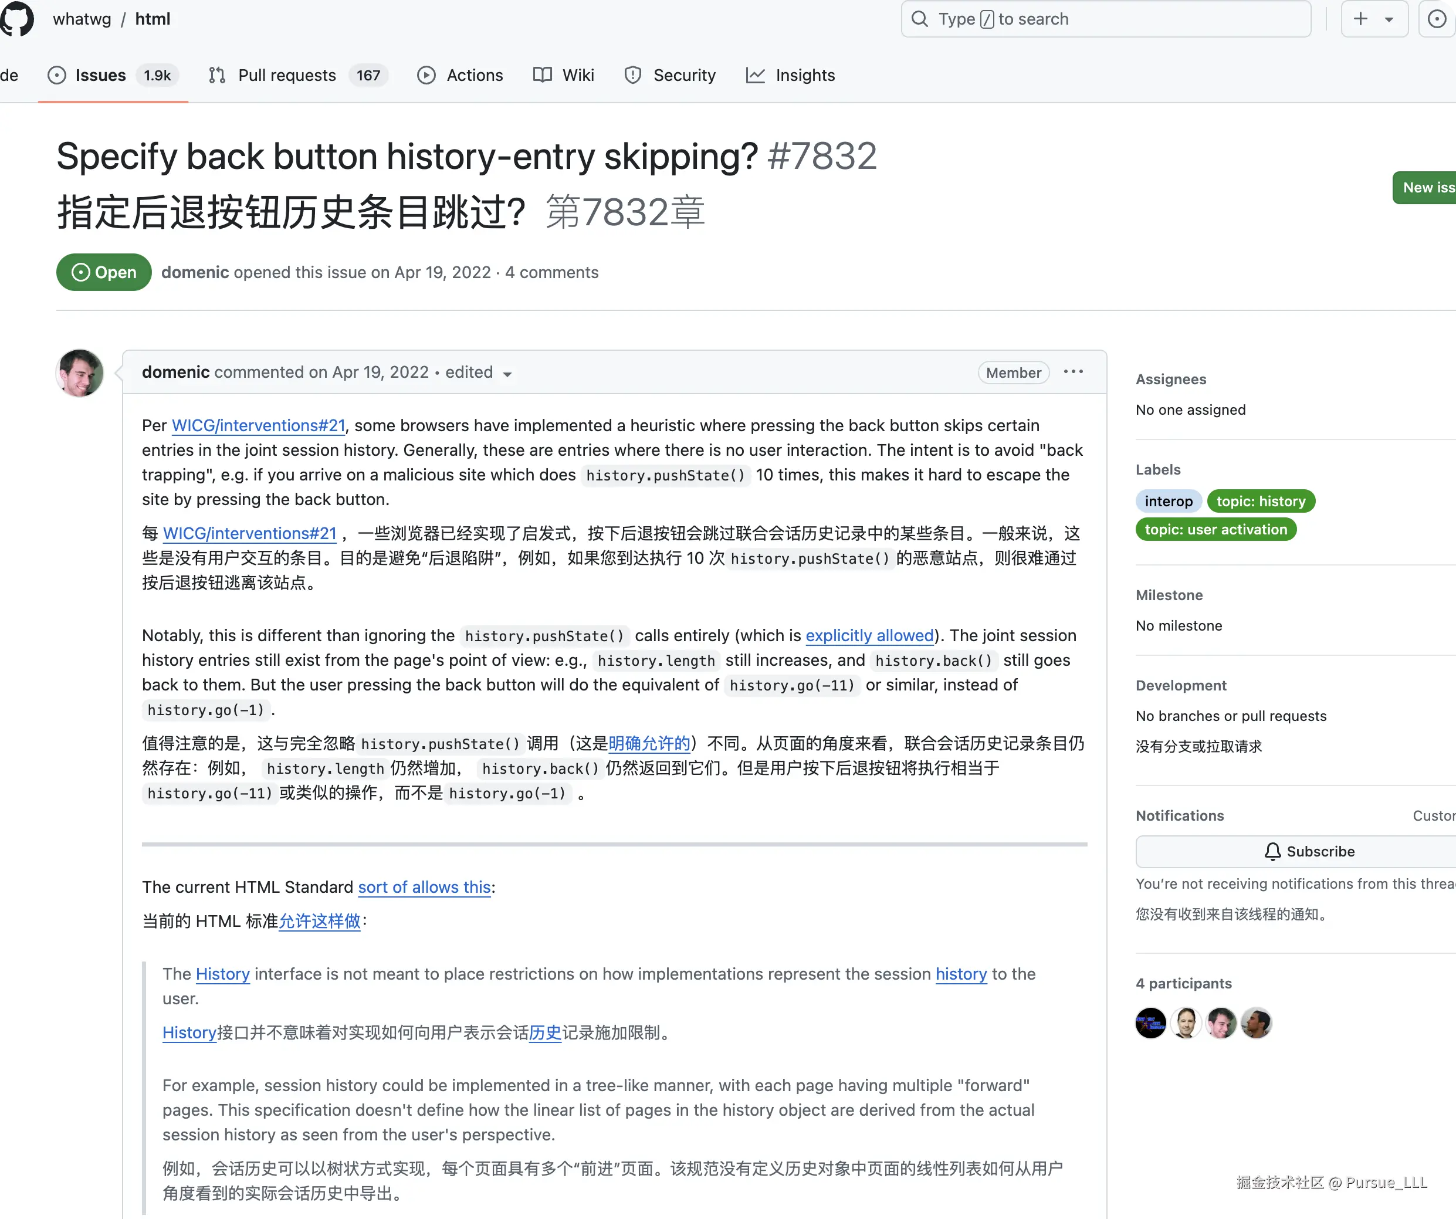The image size is (1456, 1219).
Task: Open the Insights tab
Action: [x=804, y=75]
